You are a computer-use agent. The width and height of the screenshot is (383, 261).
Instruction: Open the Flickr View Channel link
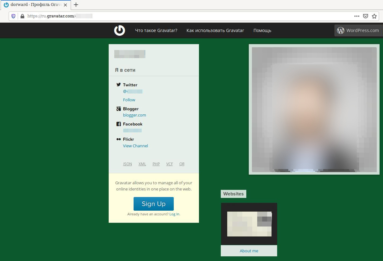click(x=135, y=146)
